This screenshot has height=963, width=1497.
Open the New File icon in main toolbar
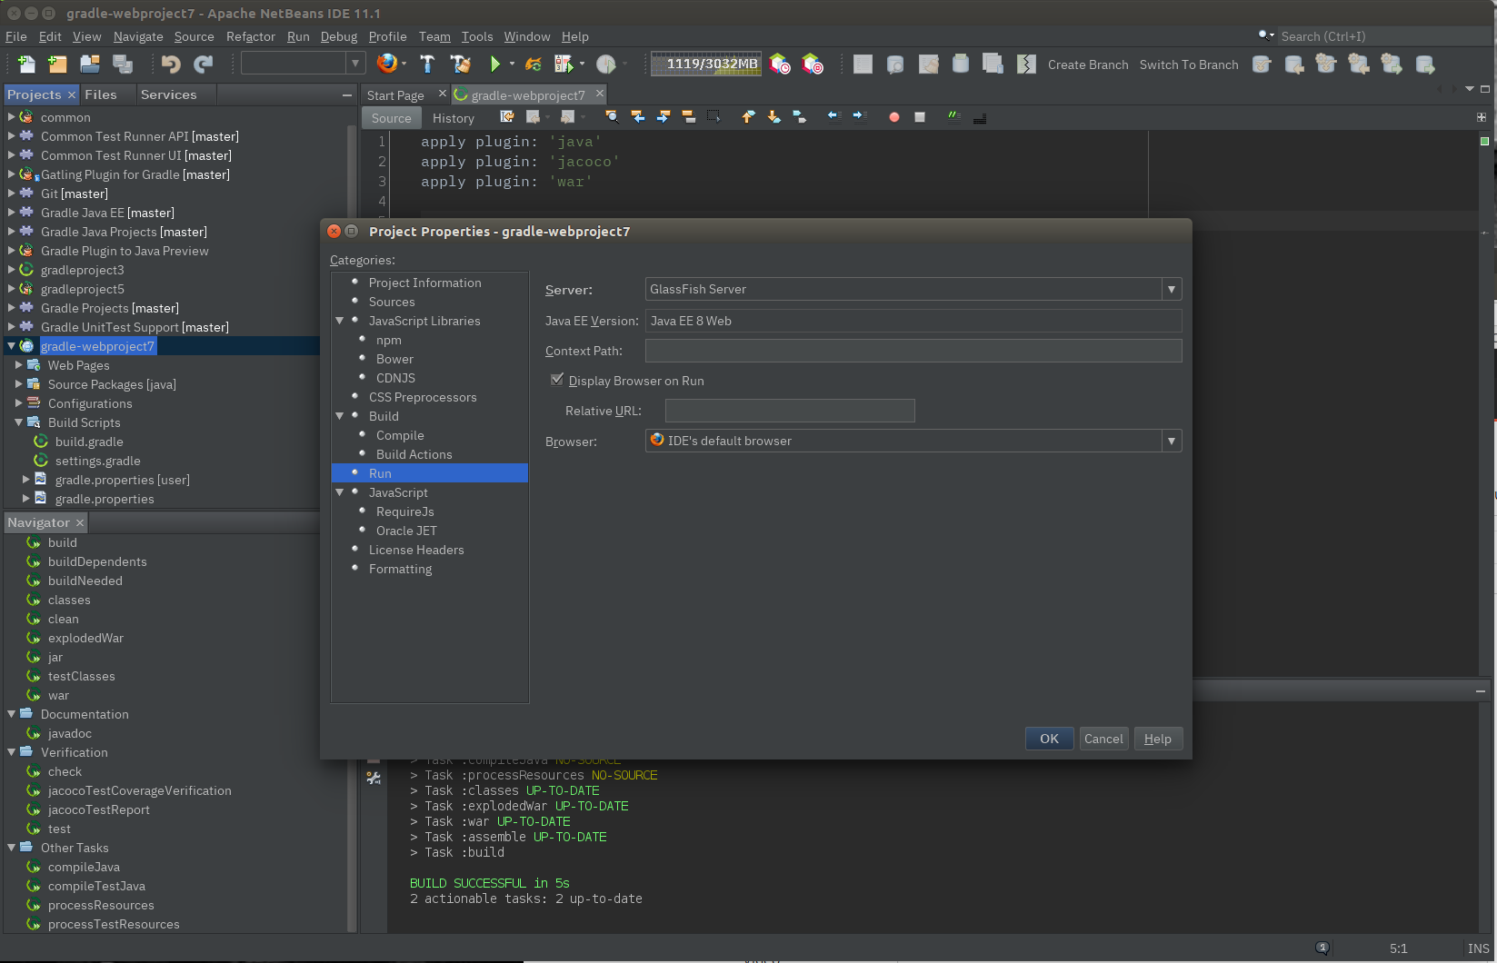(25, 64)
